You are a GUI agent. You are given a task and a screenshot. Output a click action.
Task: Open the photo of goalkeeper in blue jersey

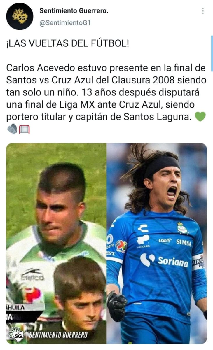pyautogui.click(x=157, y=244)
